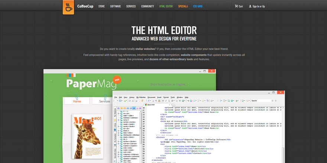The image size is (327, 163).
Task: Open the Edit menu in the editor
Action: 120,97
